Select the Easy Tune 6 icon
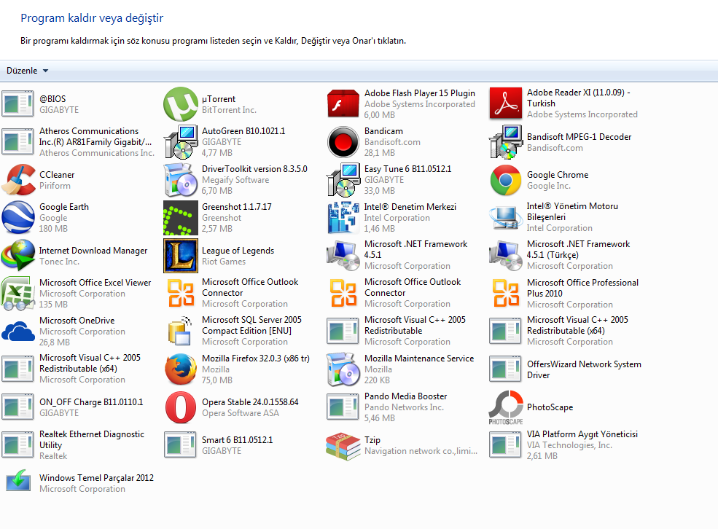This screenshot has height=529, width=718. click(343, 180)
